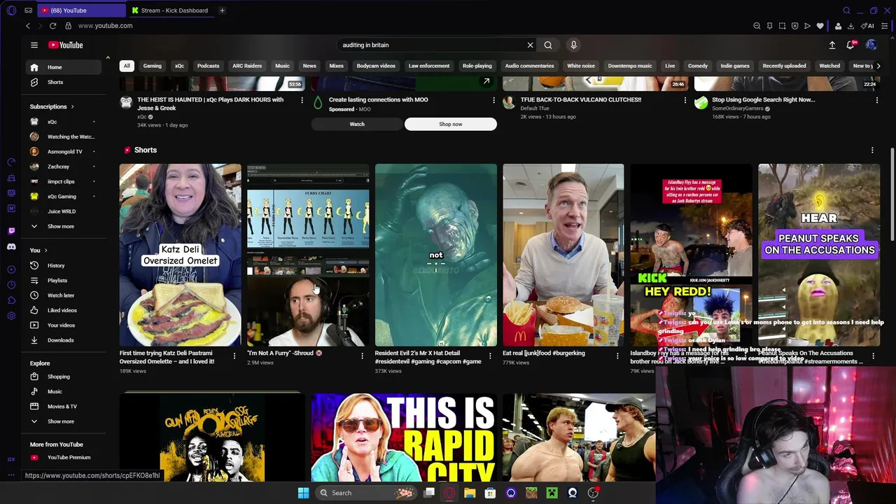
Task: Expand the 'You' section chevron
Action: (x=45, y=250)
